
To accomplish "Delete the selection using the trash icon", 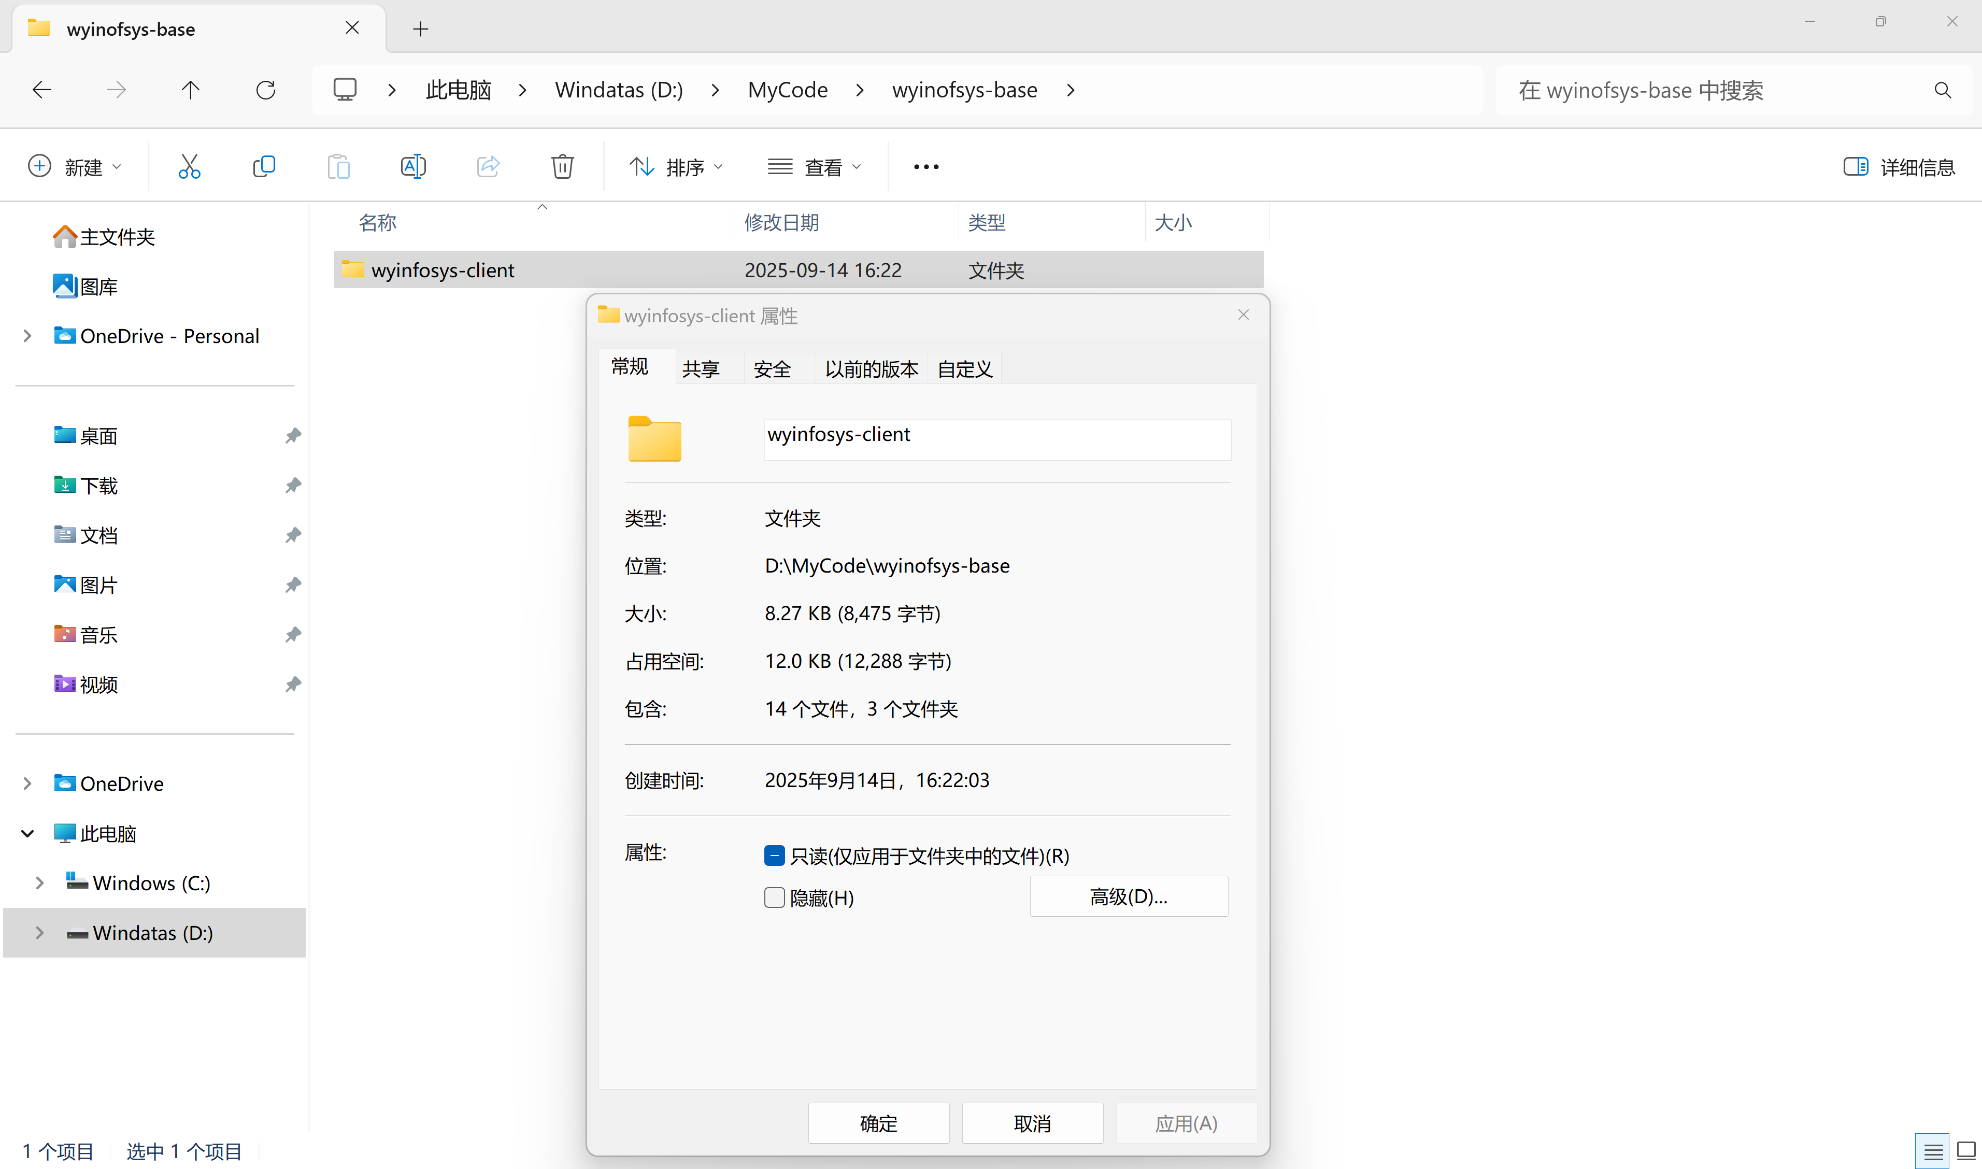I will click(562, 166).
